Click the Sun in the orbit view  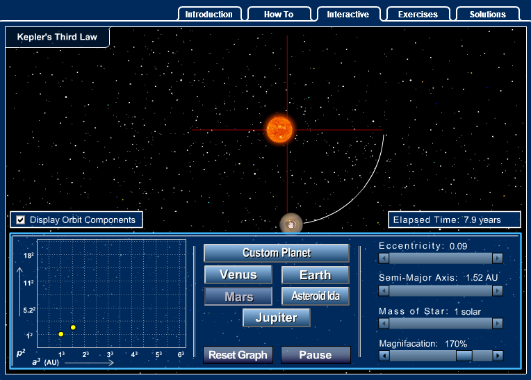click(x=279, y=130)
